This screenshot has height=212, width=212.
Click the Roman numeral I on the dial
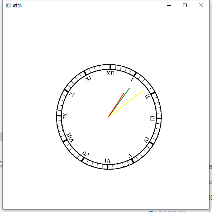[131, 80]
